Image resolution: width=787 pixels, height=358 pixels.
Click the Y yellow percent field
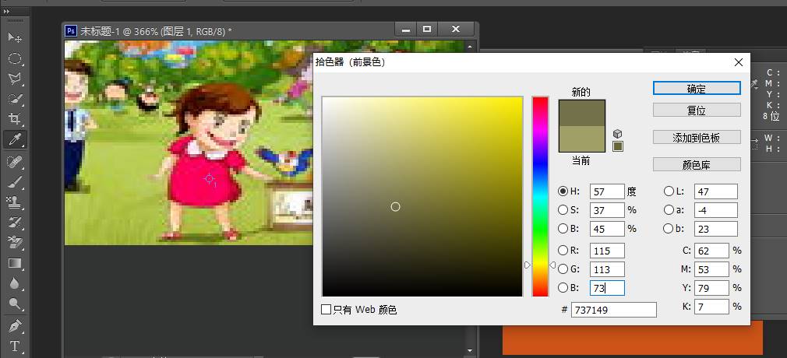pos(711,288)
